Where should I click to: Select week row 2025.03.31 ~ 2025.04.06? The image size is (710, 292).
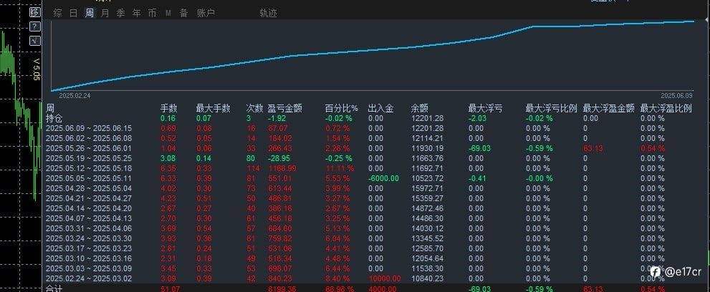pos(89,228)
